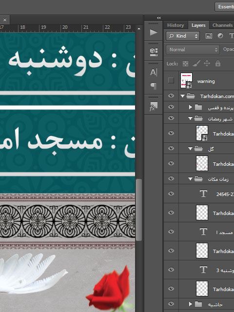Hide the پرنده و قفس group
234x312 pixels.
(x=171, y=107)
